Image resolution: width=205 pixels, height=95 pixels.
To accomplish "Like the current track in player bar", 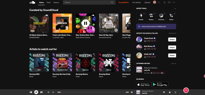I will 164,92.
